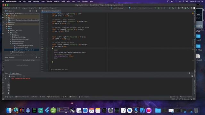Click yellow warning marker atop error stripe
This screenshot has height=115, width=205.
tap(193, 13)
